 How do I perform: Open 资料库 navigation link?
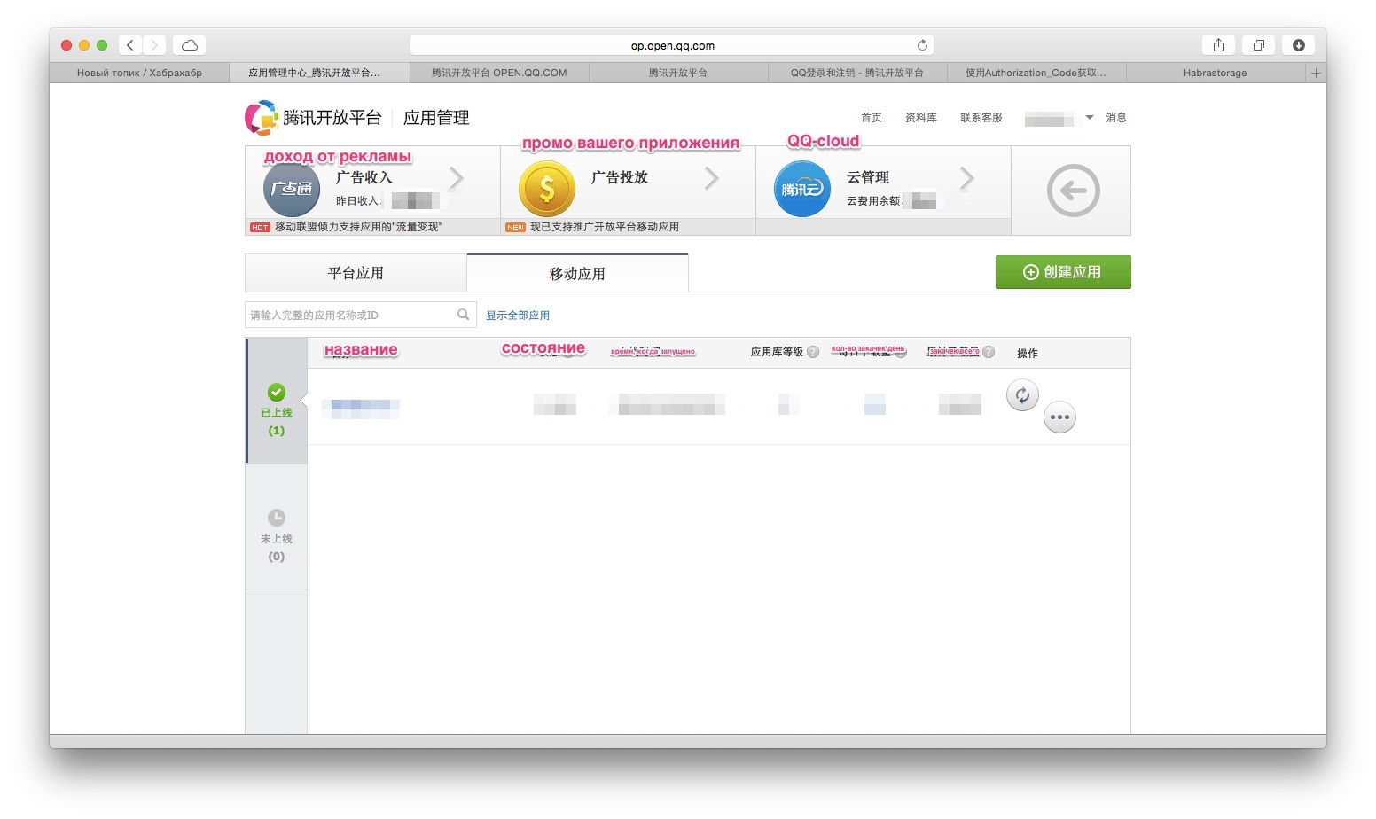tap(921, 118)
